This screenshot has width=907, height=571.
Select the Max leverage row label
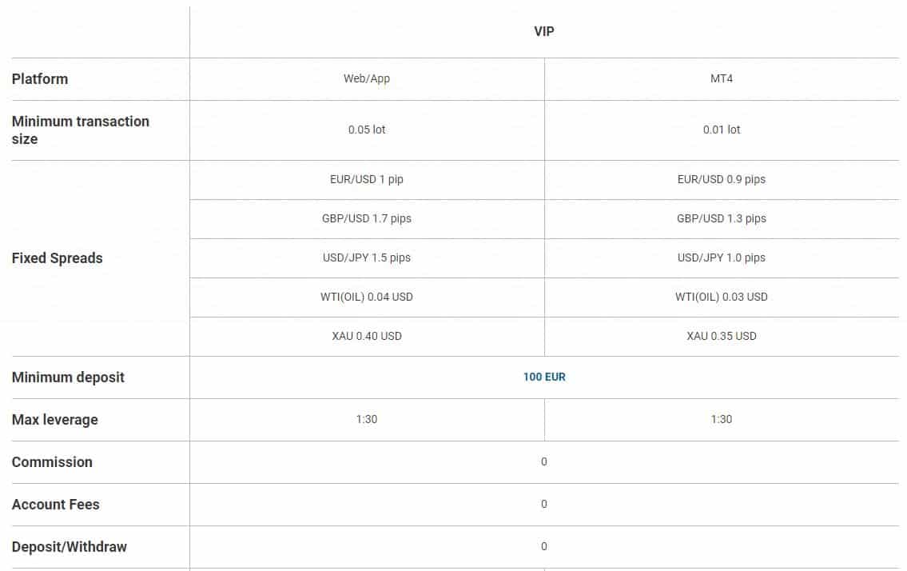point(55,420)
